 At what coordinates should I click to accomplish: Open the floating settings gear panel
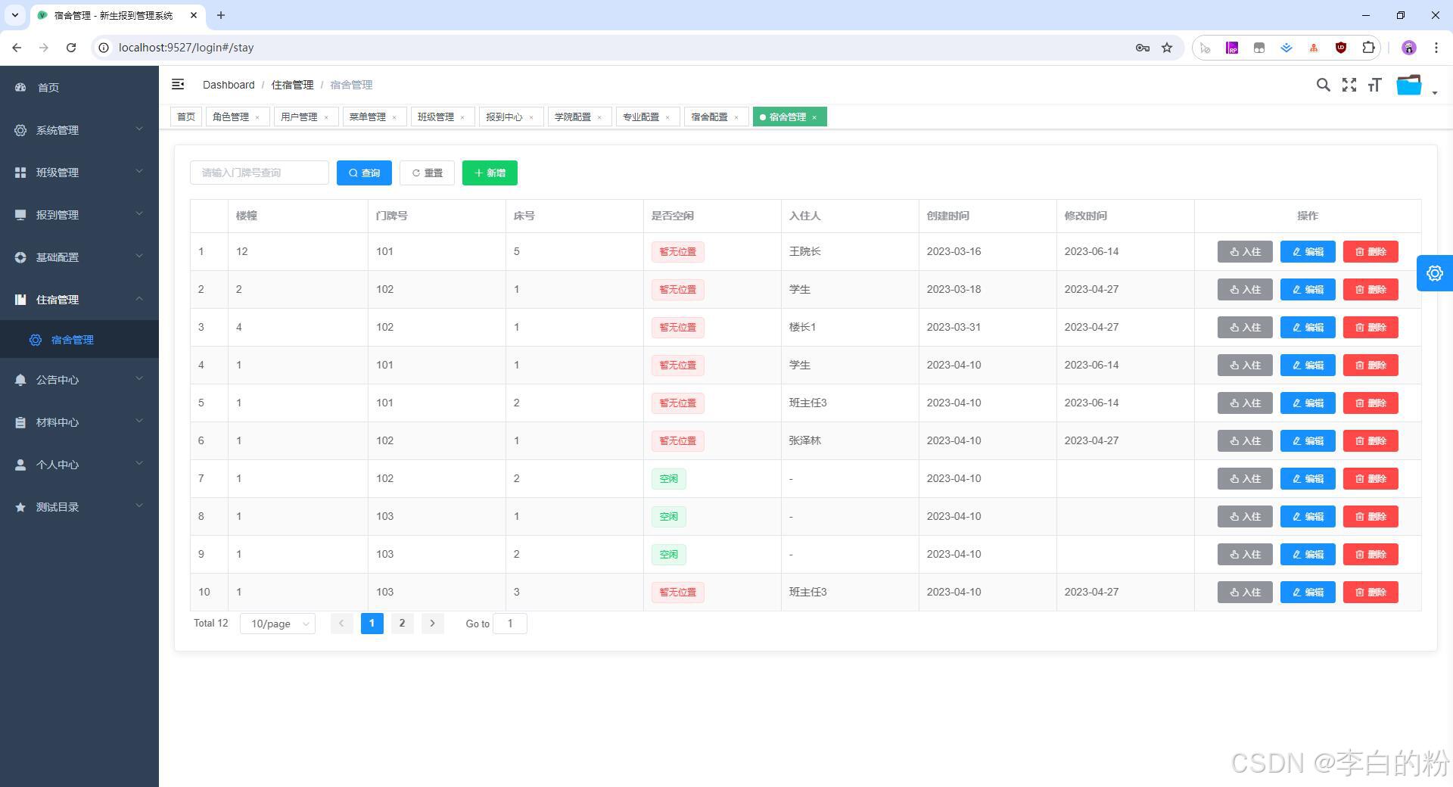(x=1435, y=273)
